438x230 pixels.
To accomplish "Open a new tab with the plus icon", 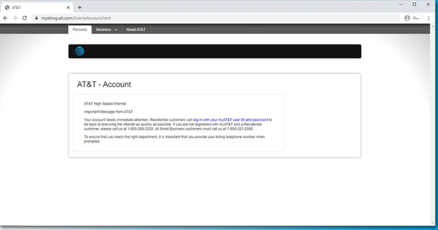I will pyautogui.click(x=79, y=7).
